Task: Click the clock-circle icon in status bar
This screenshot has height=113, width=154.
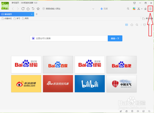Action: (x=127, y=111)
